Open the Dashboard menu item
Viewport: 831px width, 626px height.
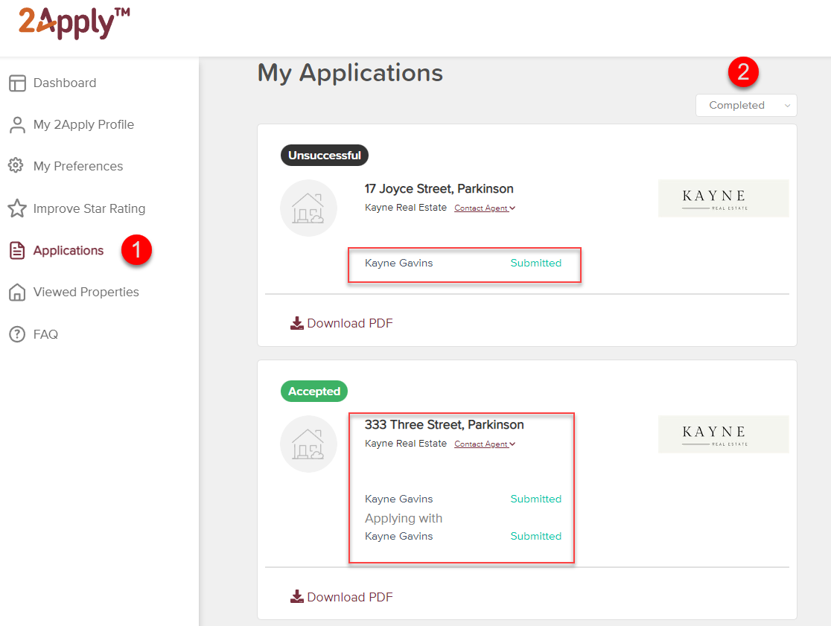65,83
